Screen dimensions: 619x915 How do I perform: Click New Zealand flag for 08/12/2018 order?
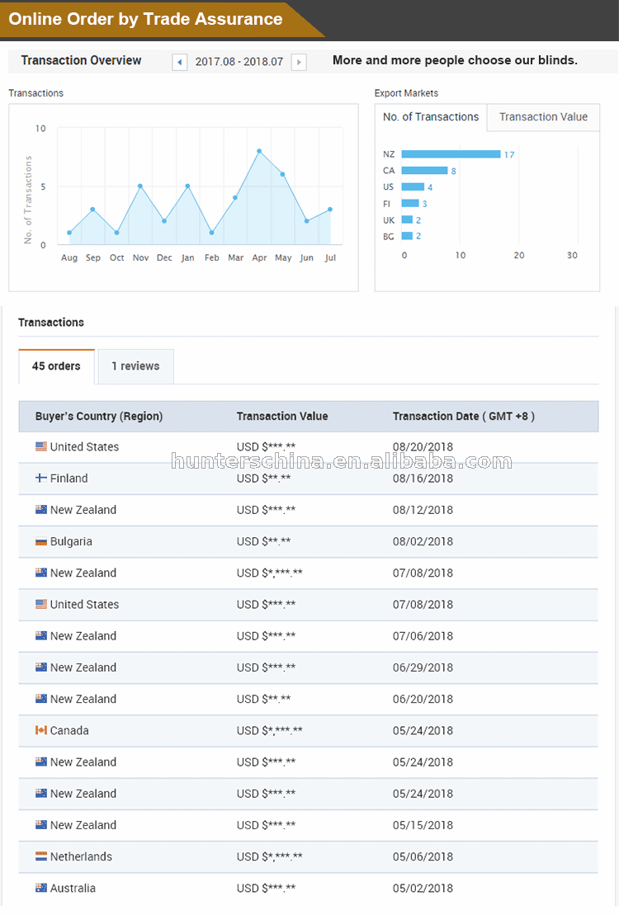[x=41, y=510]
